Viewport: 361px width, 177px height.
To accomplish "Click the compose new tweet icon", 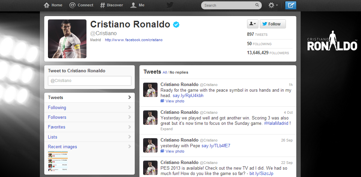I will coord(291,5).
